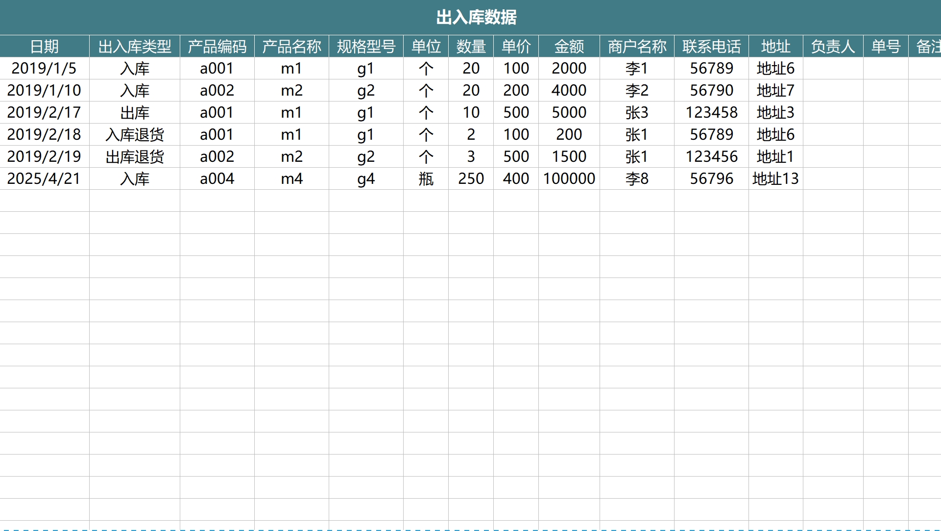Click address cell 地址13
941x531 pixels.
(x=775, y=178)
